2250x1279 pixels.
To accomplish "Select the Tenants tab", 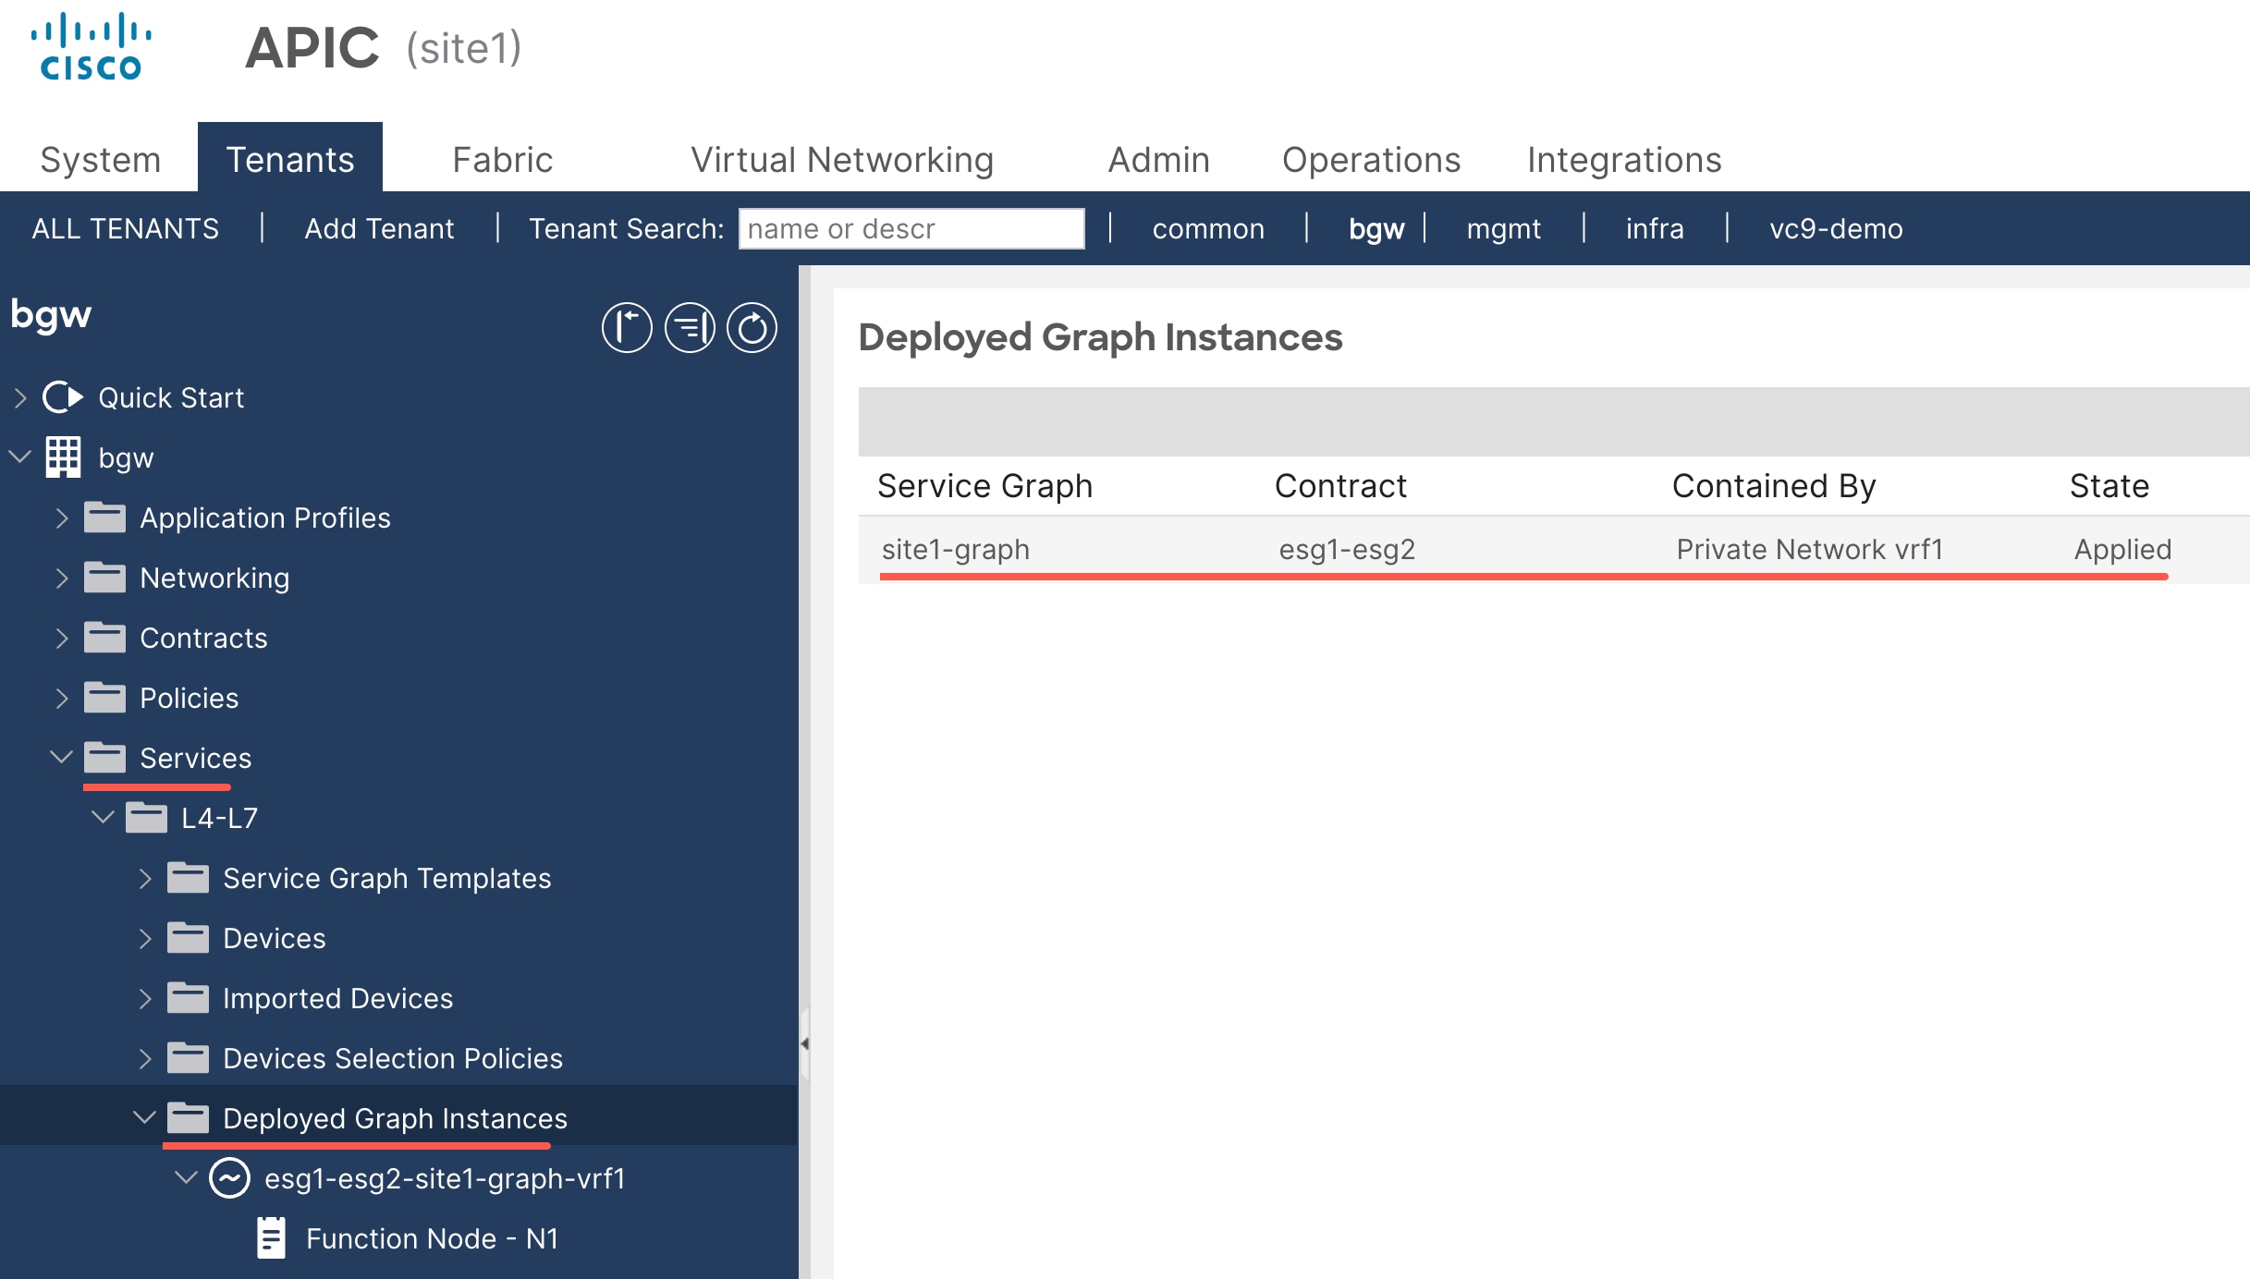I will point(290,157).
